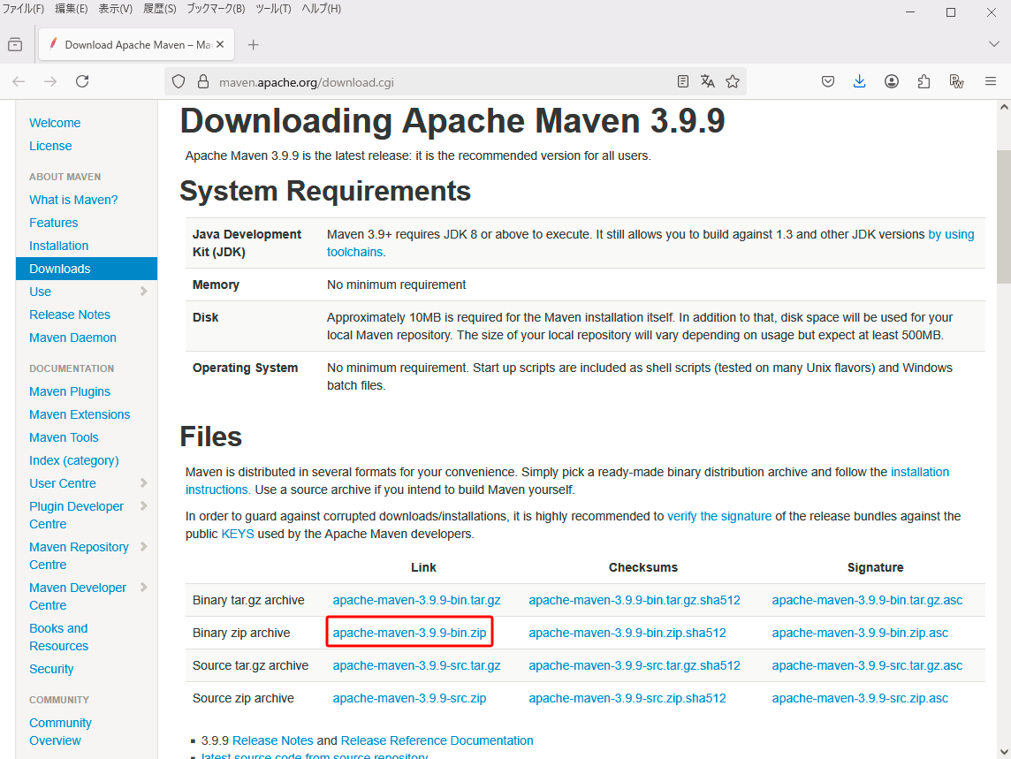1011x759 pixels.
Task: Open the 履歴(S) menu
Action: 159,9
